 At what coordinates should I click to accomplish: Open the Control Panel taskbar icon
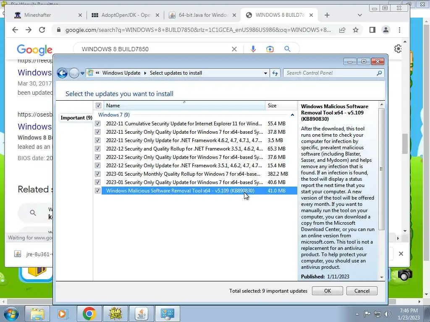(x=167, y=314)
